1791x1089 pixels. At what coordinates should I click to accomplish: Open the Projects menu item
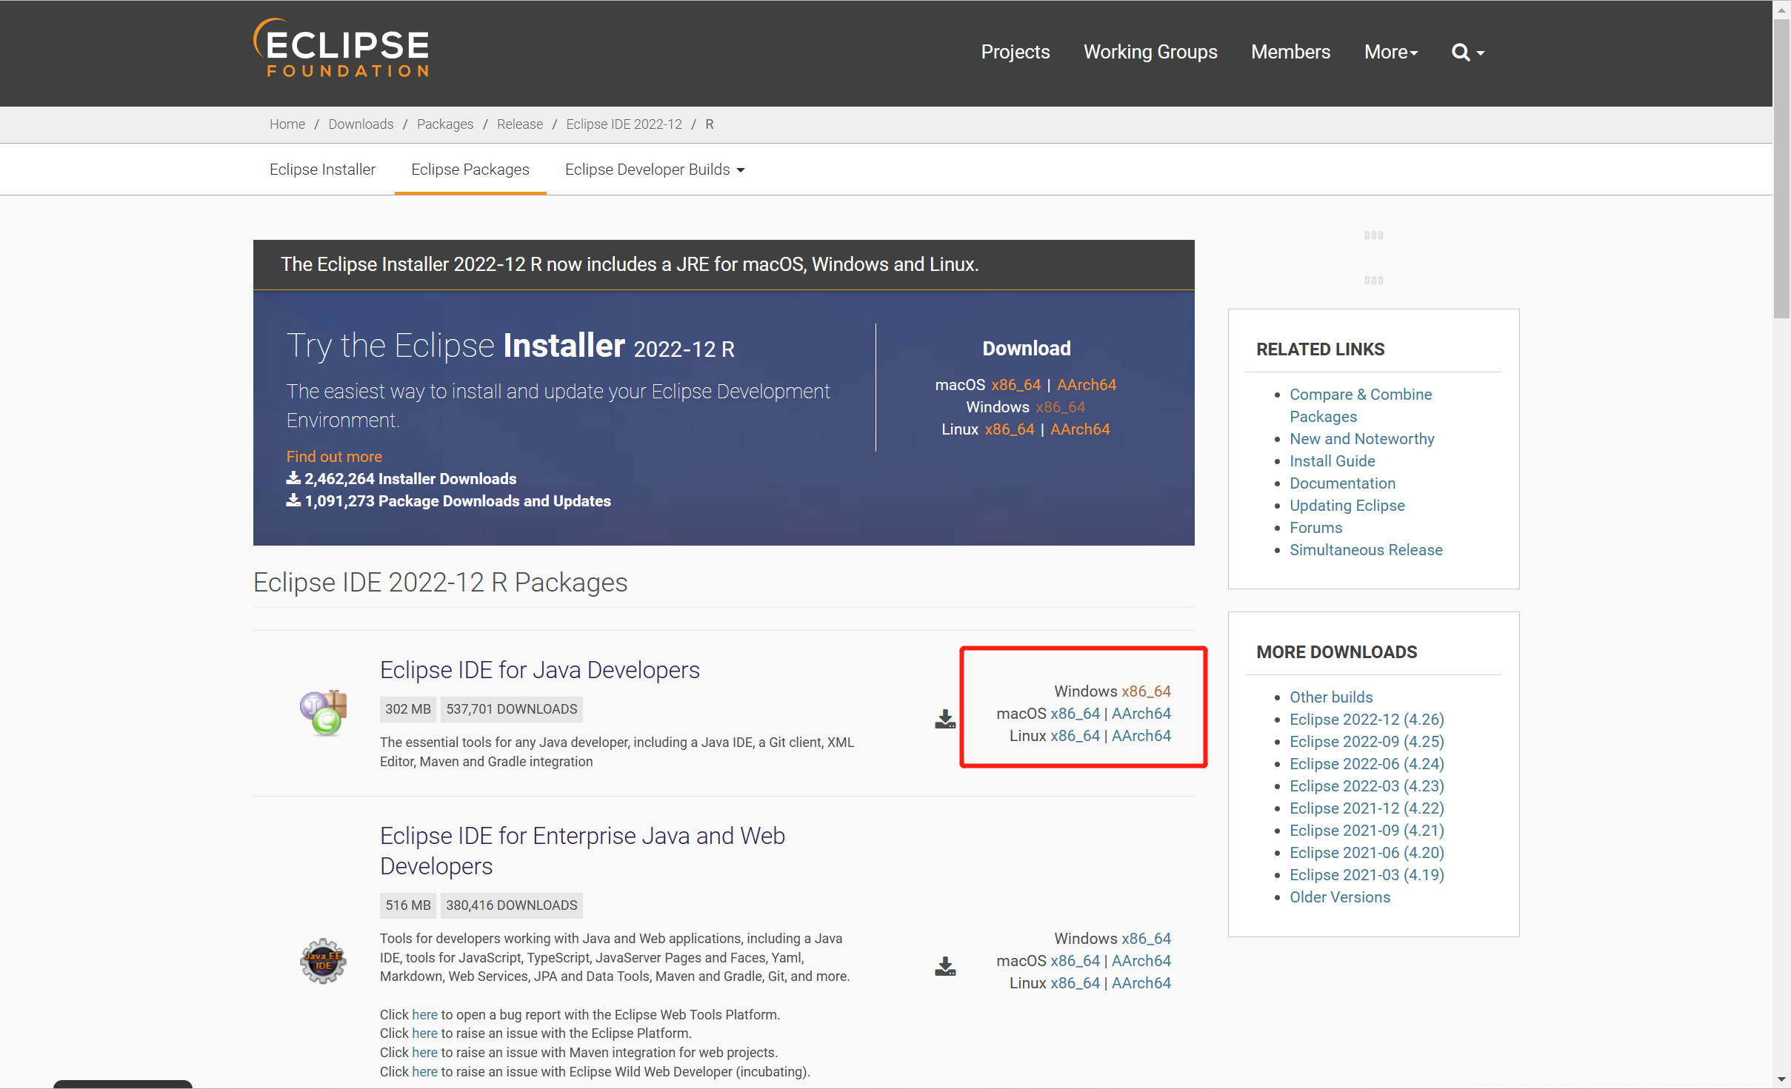tap(1015, 53)
